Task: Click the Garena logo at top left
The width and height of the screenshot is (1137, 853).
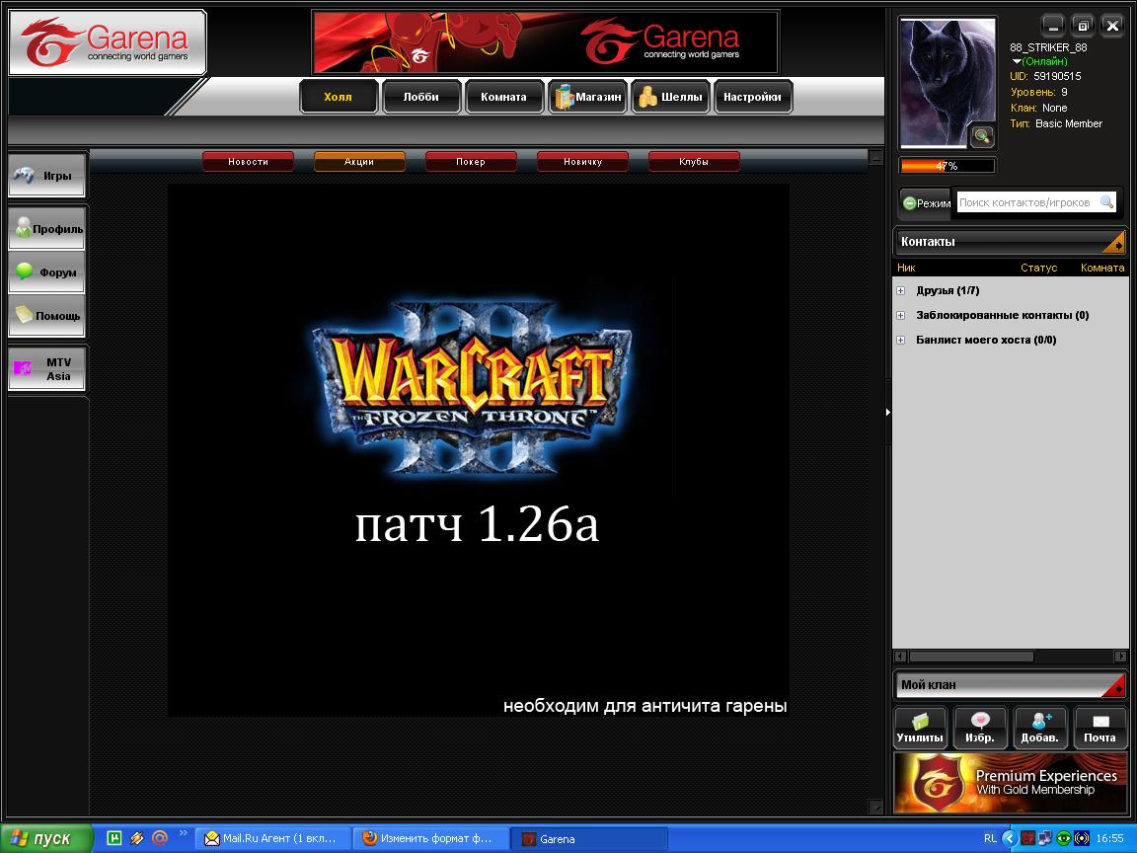Action: [x=108, y=42]
